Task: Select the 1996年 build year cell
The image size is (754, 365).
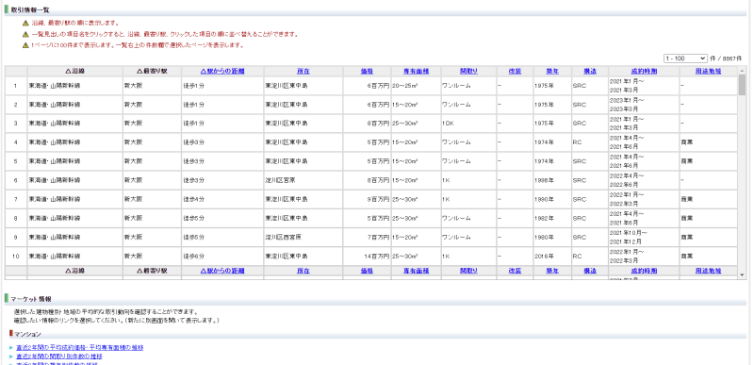Action: 552,180
